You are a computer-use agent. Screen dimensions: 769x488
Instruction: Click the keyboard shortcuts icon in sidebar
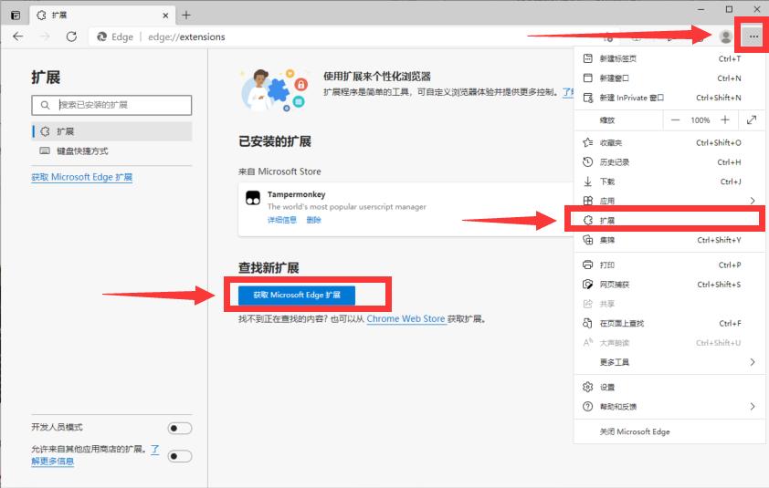[45, 151]
